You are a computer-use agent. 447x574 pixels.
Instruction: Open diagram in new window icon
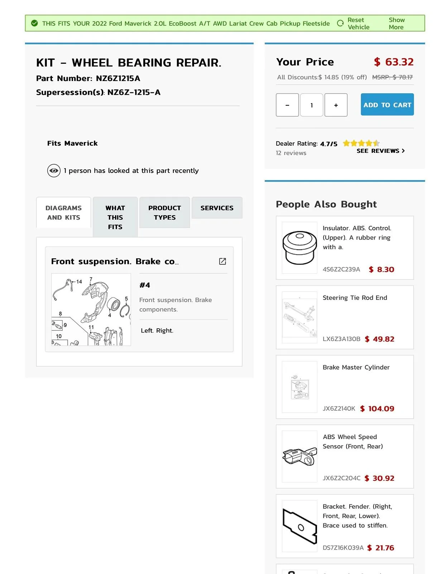(x=222, y=261)
